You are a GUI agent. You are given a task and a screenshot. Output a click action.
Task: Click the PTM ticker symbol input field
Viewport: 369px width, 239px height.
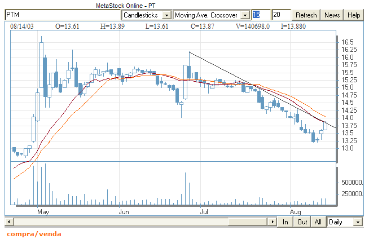click(63, 15)
